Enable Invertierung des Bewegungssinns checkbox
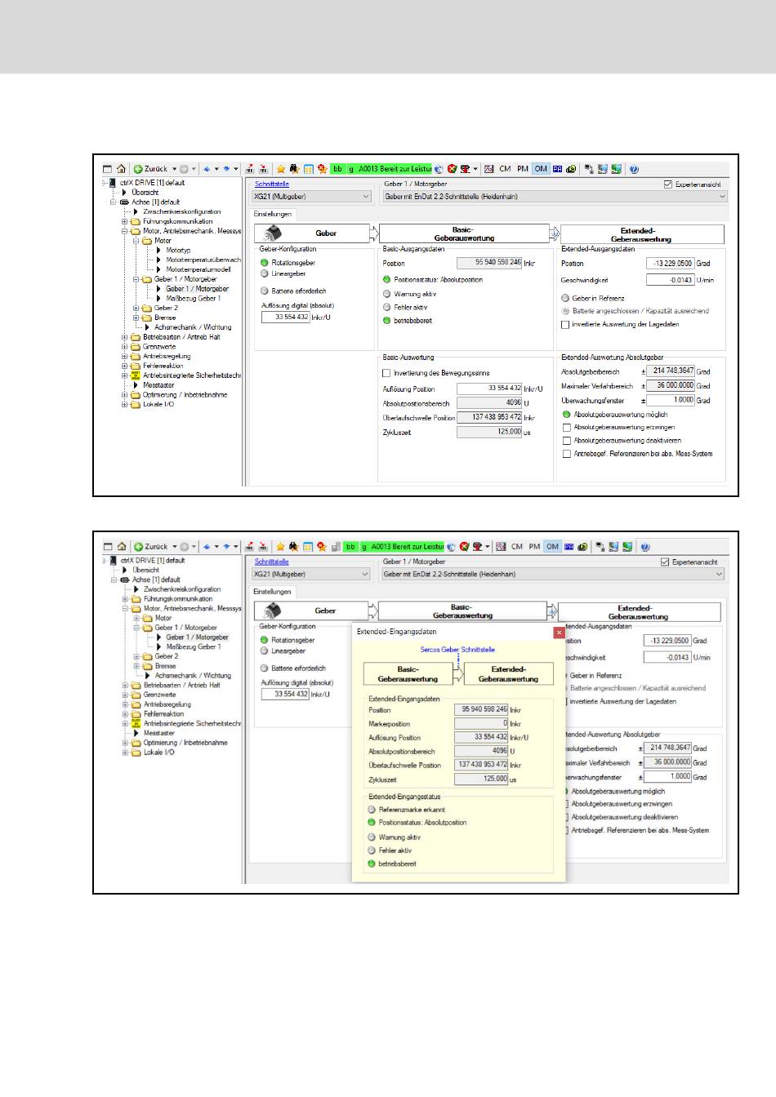The height and width of the screenshot is (1097, 776). pyautogui.click(x=387, y=373)
